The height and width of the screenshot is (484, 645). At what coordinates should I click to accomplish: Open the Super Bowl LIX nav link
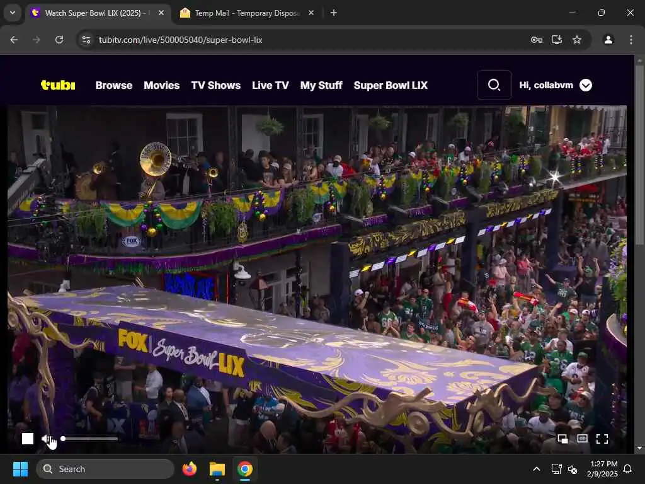point(391,85)
